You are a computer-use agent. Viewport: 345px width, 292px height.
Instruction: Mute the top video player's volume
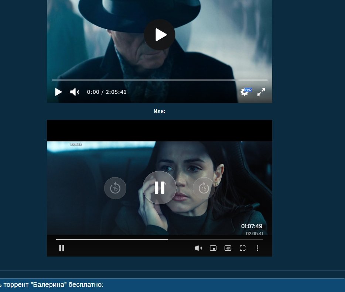coord(75,92)
